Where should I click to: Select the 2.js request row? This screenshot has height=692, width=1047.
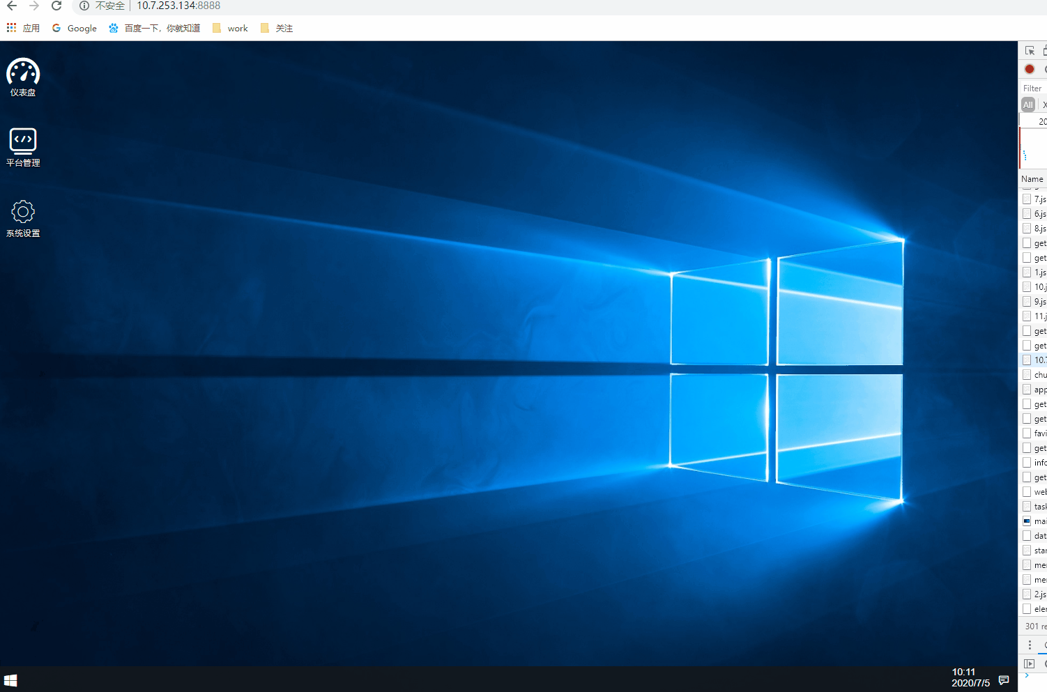click(1034, 594)
